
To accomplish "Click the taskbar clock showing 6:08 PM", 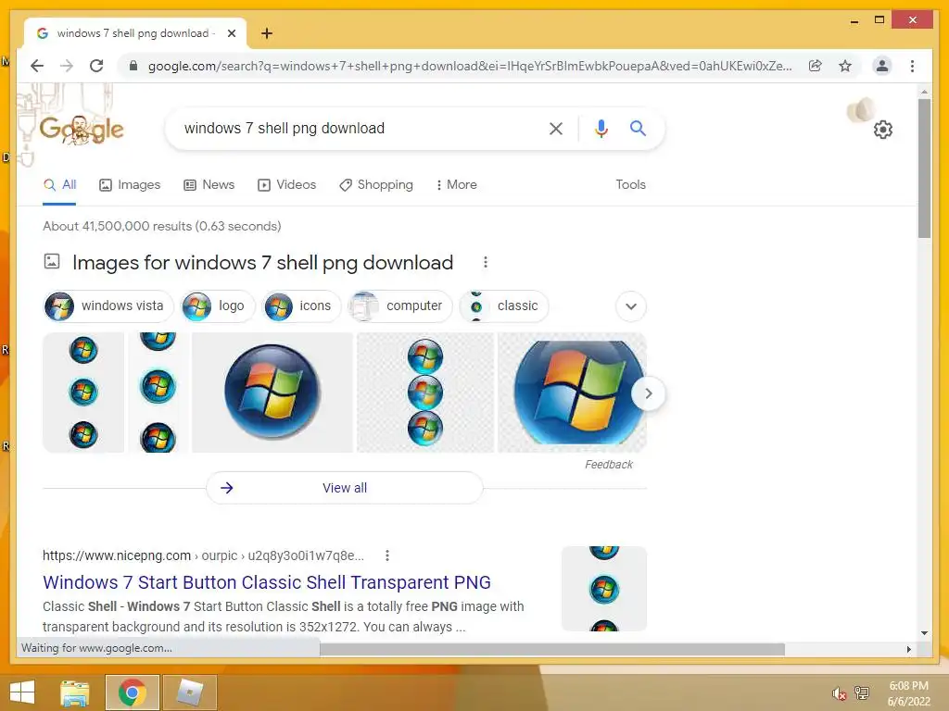I will click(x=908, y=693).
